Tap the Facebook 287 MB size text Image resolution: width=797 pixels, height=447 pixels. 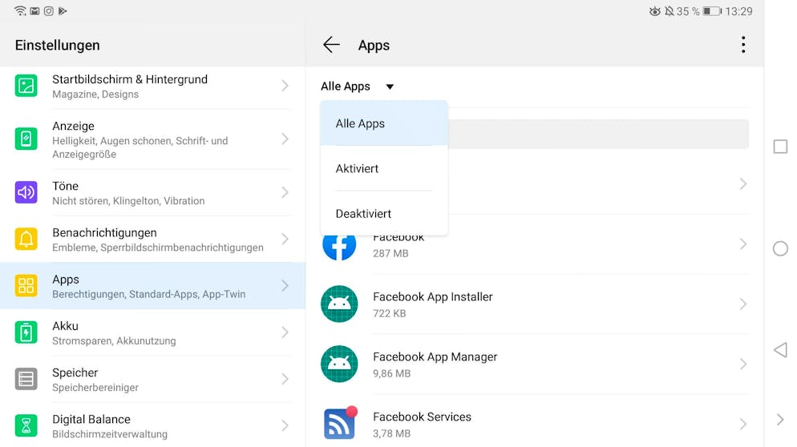pos(390,253)
